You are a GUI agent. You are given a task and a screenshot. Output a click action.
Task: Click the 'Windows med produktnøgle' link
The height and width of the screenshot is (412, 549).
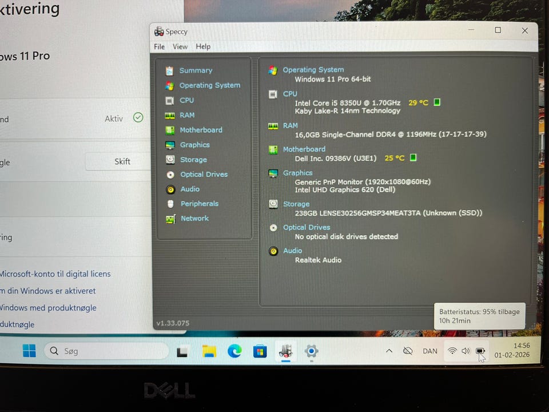[48, 308]
